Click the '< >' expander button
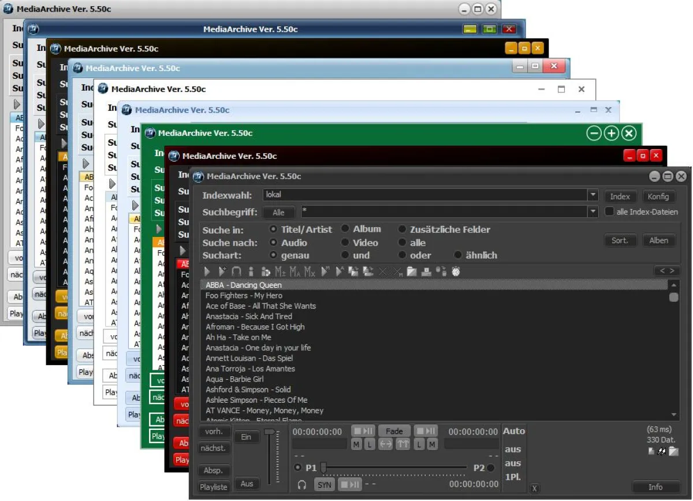Screen dimensions: 693x501 [666, 270]
